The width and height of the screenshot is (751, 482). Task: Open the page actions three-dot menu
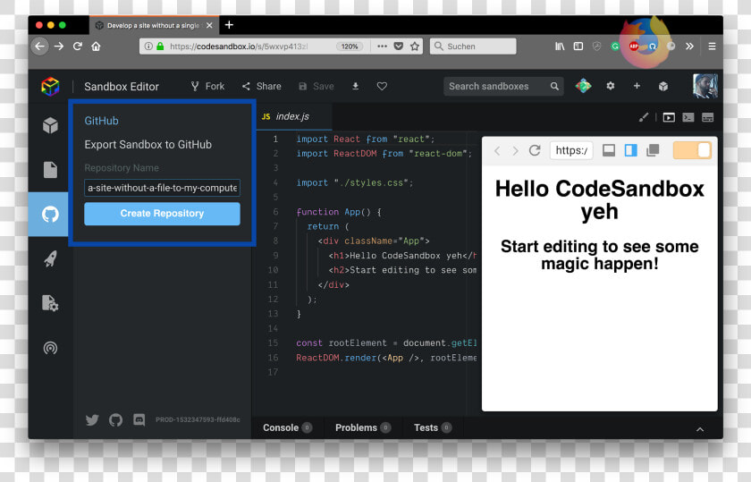tap(383, 47)
